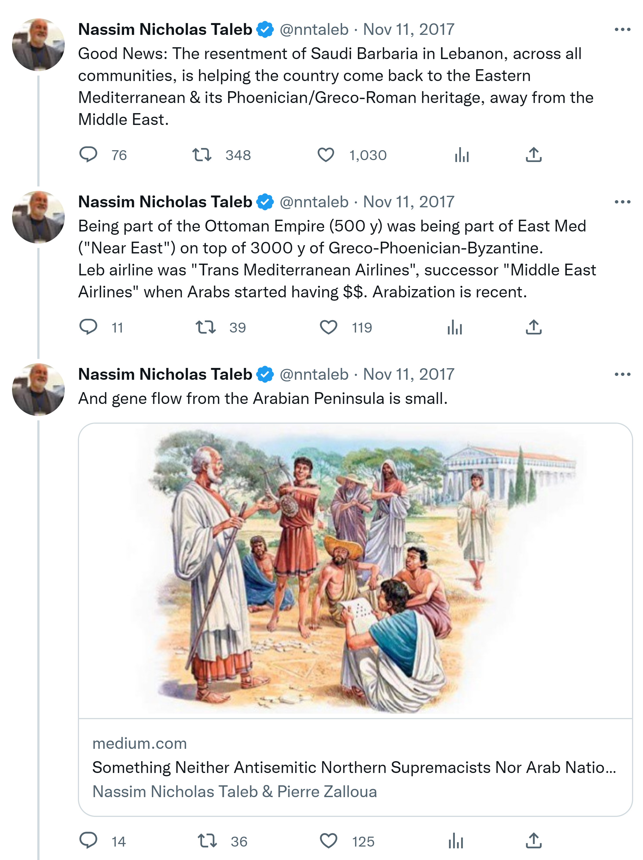View analytics for the first tweet
The height and width of the screenshot is (860, 643).
pyautogui.click(x=462, y=155)
